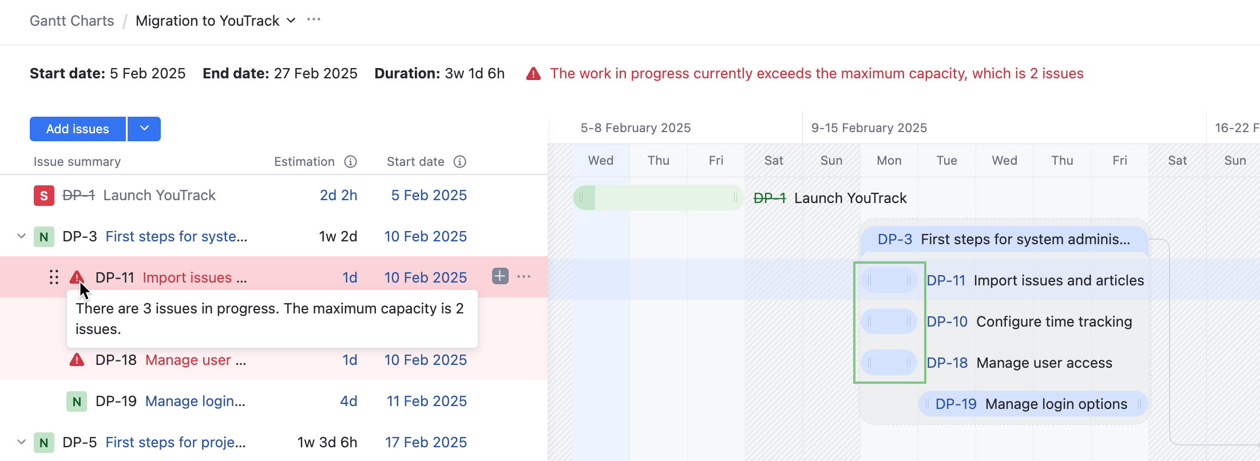Click the DP-19 Manage login options timeline bar
Screen dimensions: 1260x461
pos(1033,404)
